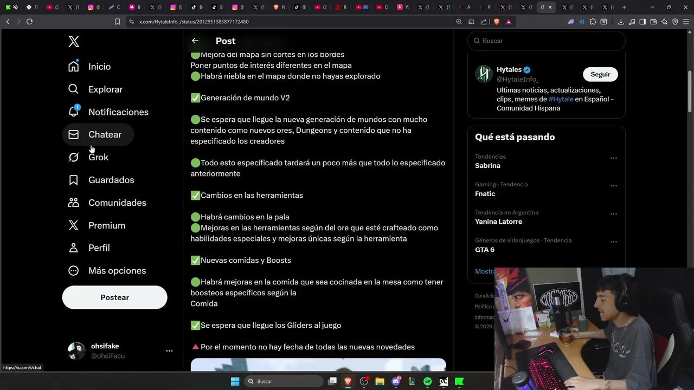Open options for the Yanina Latorre trend

click(x=614, y=214)
